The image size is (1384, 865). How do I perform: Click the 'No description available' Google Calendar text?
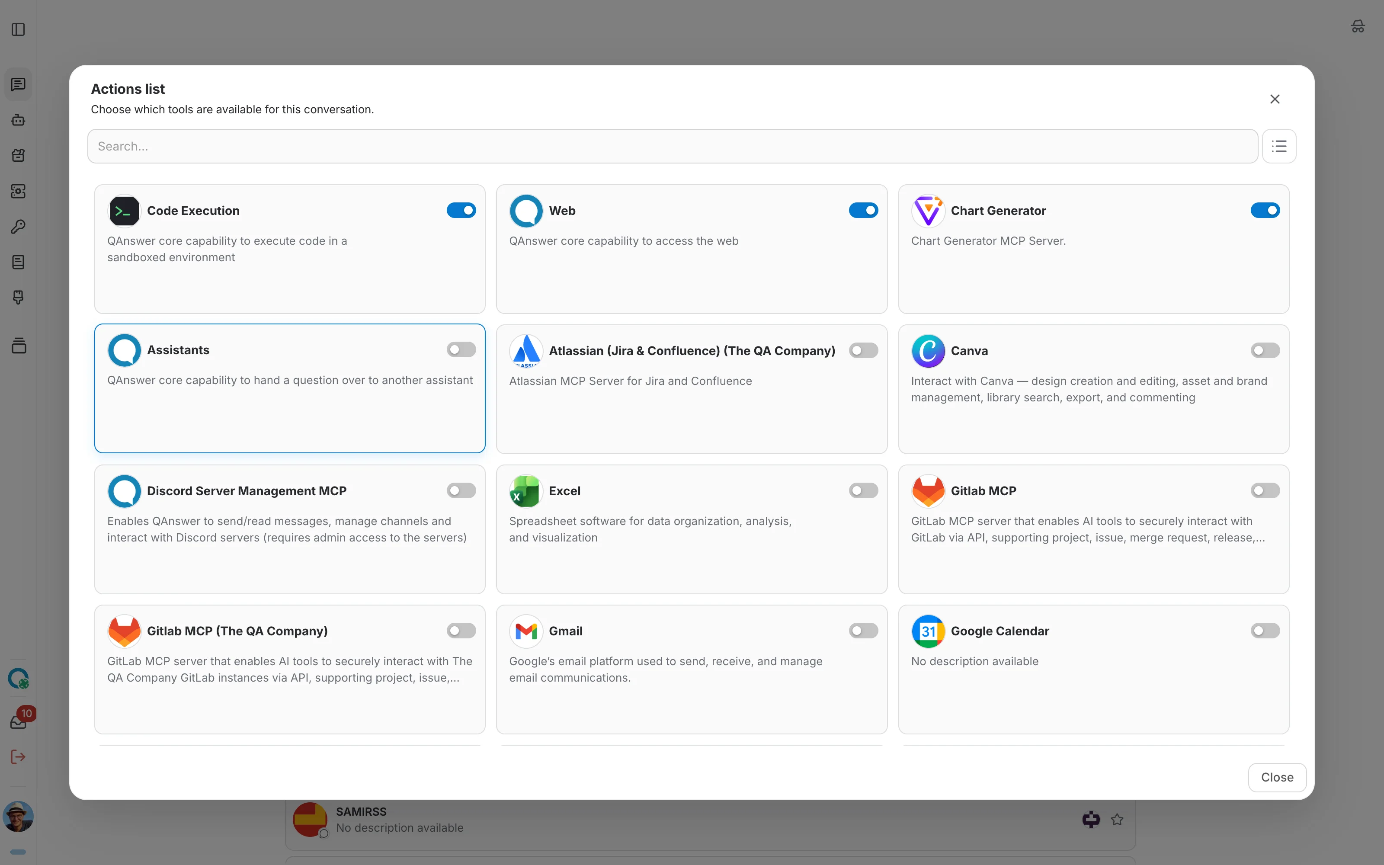974,661
